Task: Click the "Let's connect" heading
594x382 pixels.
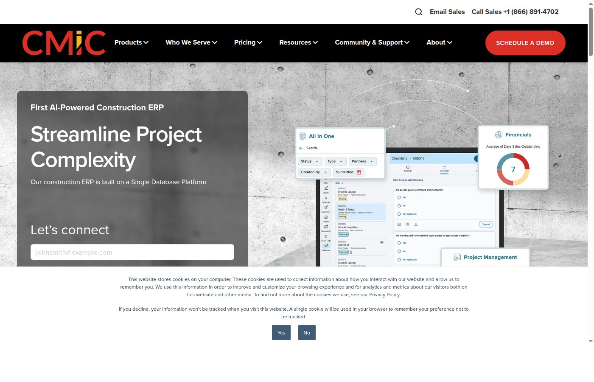Action: pos(70,230)
